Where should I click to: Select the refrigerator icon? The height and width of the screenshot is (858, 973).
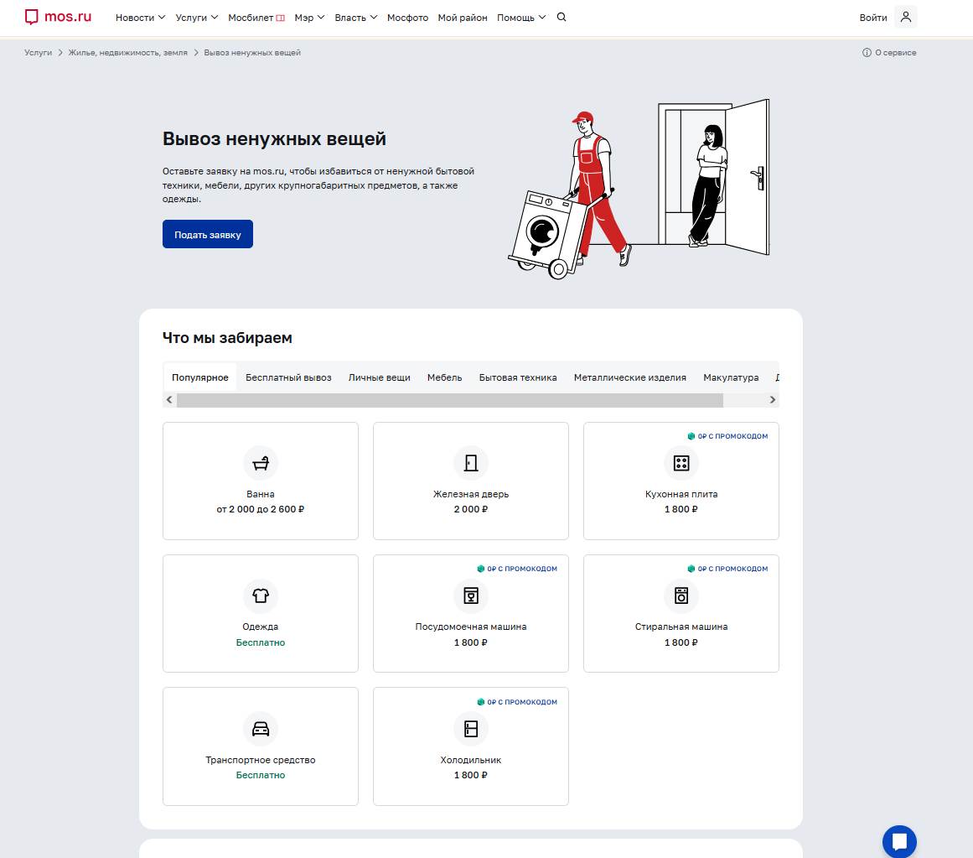click(x=471, y=728)
